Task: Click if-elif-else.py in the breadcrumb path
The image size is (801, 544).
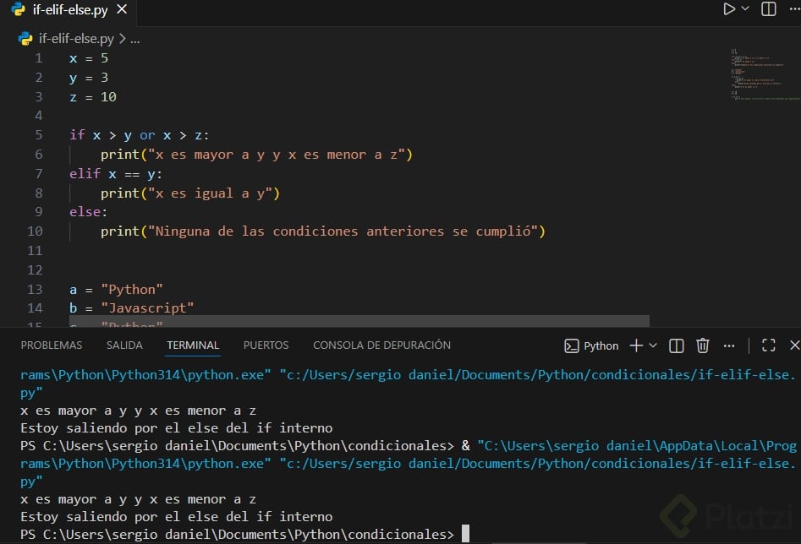Action: (74, 38)
